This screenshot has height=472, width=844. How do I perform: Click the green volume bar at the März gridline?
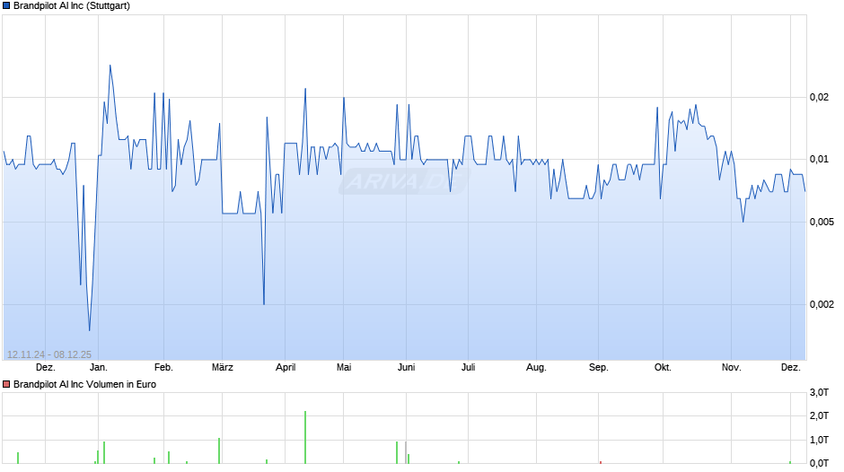(x=219, y=450)
